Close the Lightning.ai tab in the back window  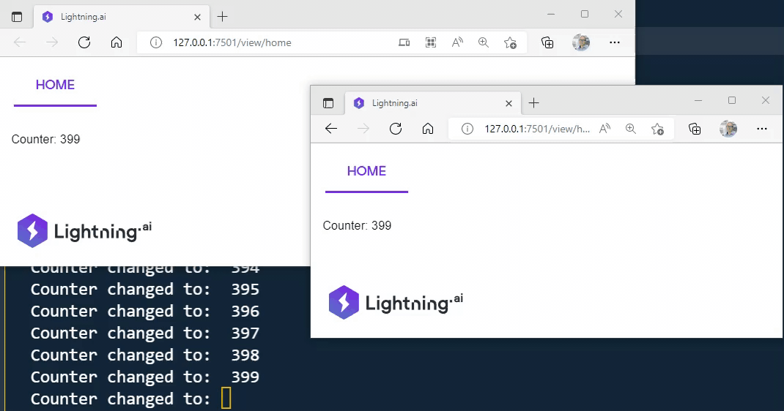[x=198, y=17]
